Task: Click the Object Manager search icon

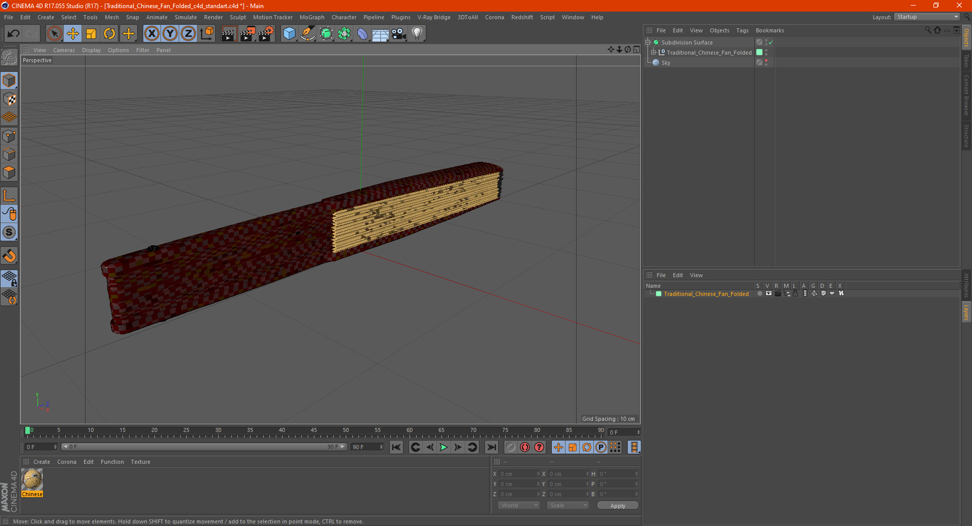Action: [927, 30]
